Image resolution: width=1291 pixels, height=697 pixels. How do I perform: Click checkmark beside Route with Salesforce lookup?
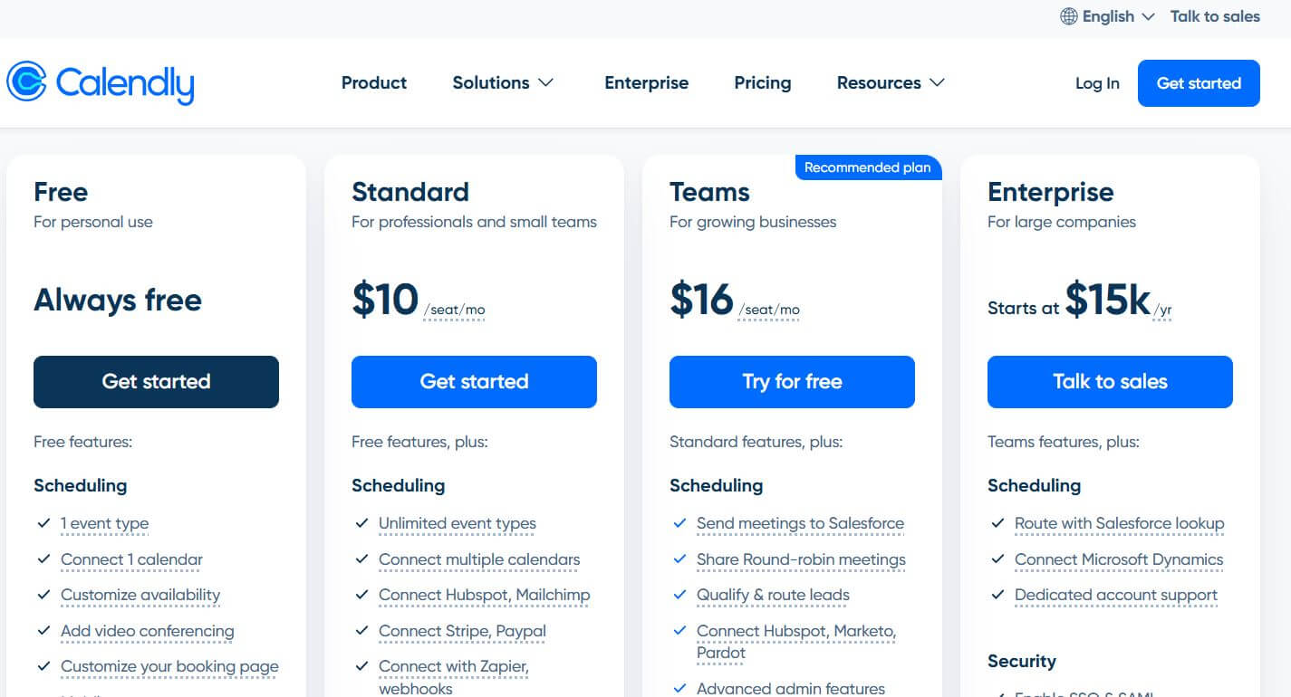(x=997, y=523)
